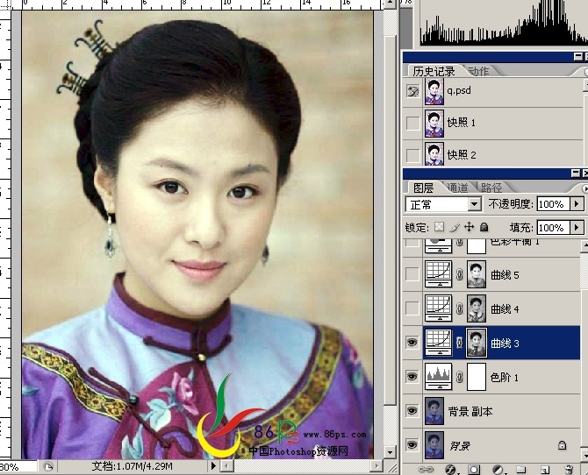Open the Layers panel flyout menu arrow

[x=585, y=188]
